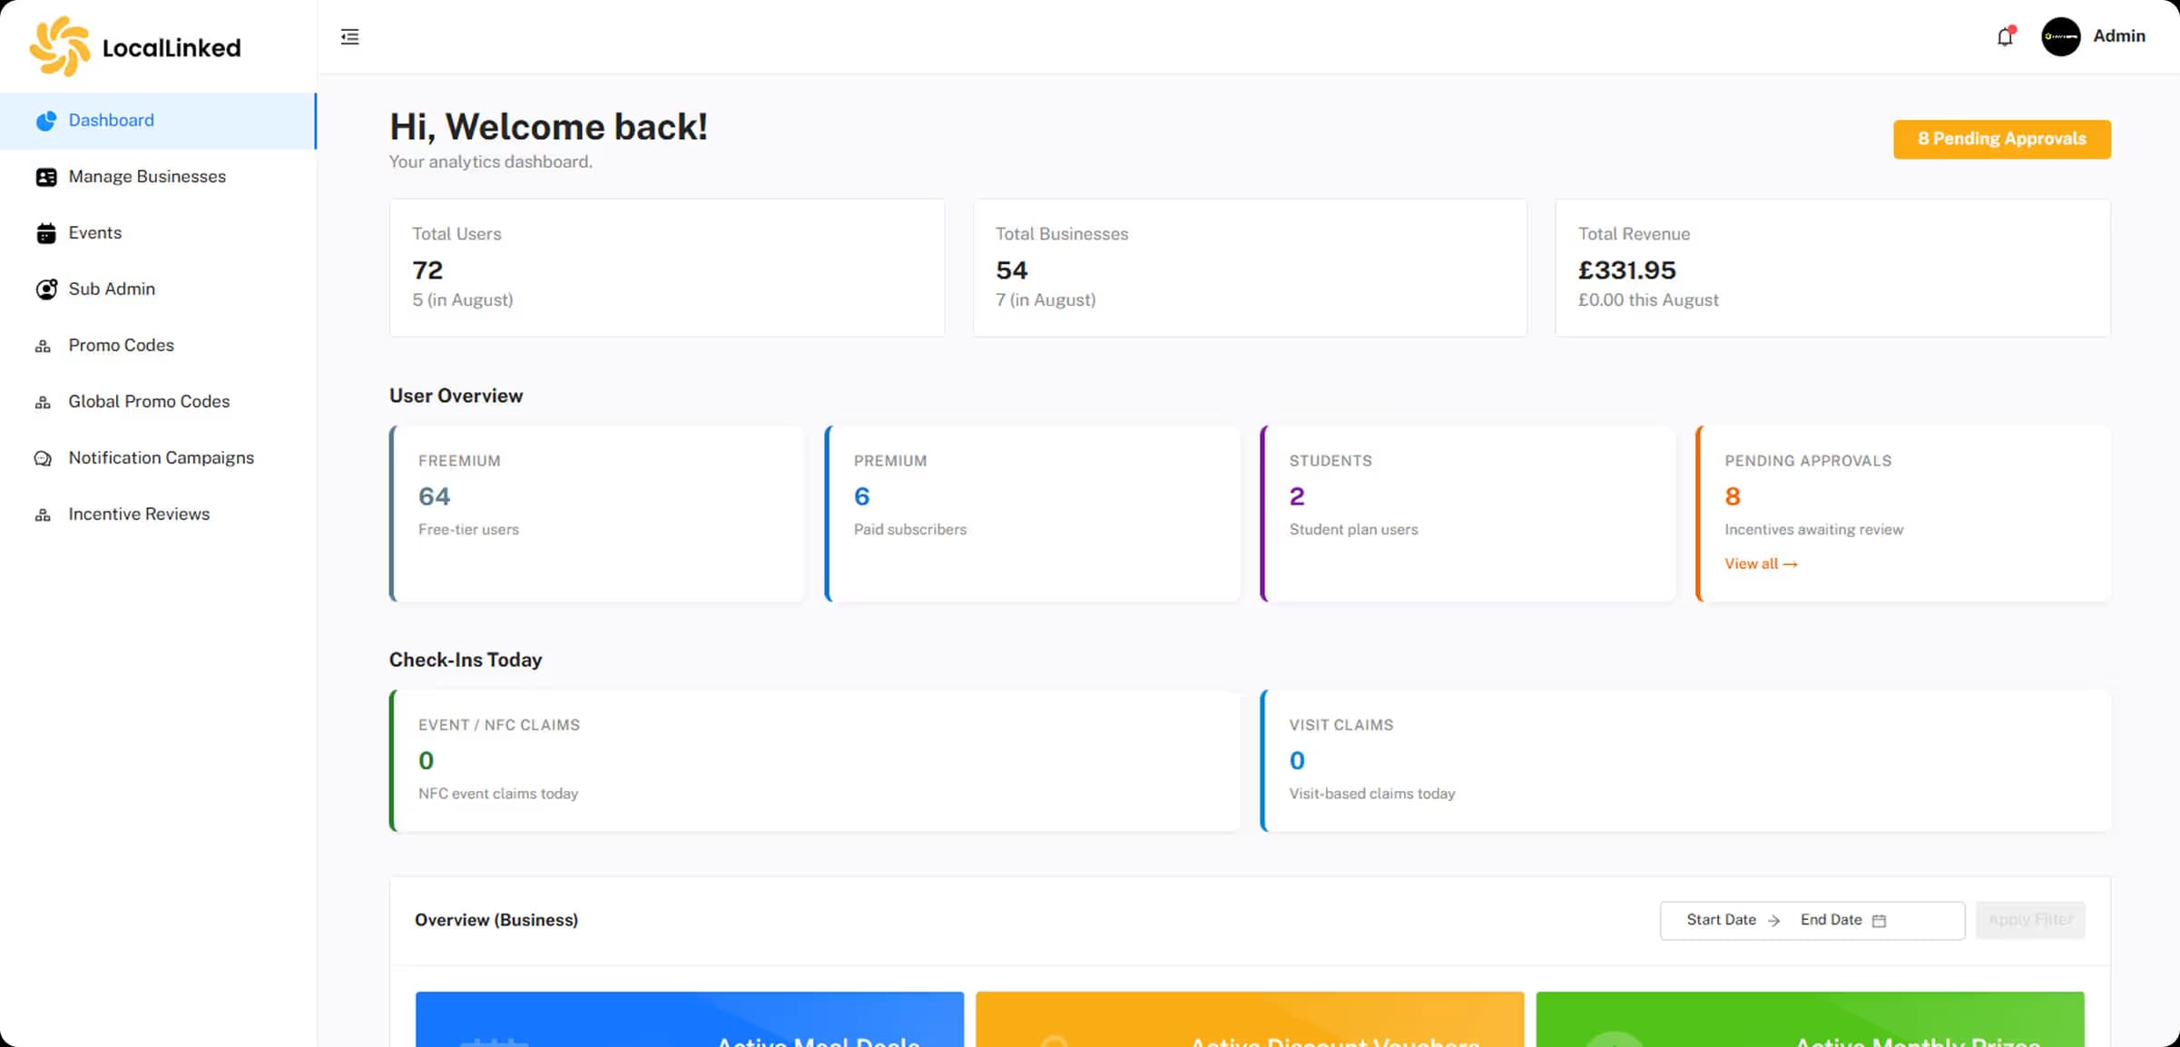Click the Freemium users card
Screen dimensions: 2180x1047
[x=597, y=514]
